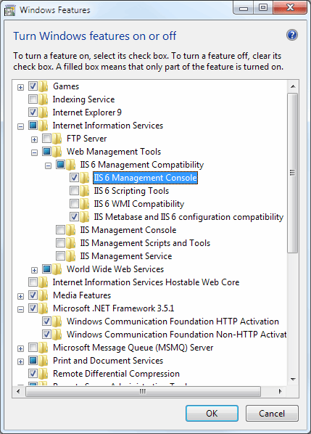Viewport: 311px width, 434px height.
Task: Click folder icon beside WCF Non-HTTP Activation
Action: (x=57, y=335)
